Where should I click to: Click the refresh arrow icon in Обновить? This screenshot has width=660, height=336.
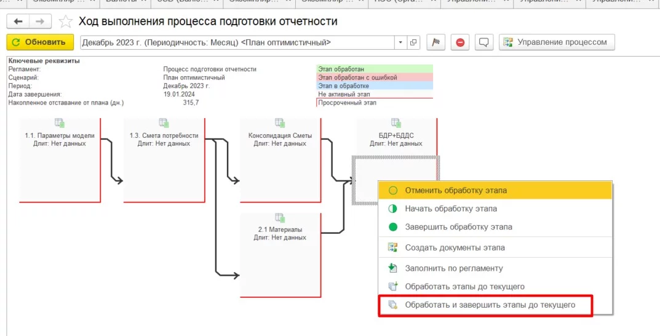pos(16,42)
